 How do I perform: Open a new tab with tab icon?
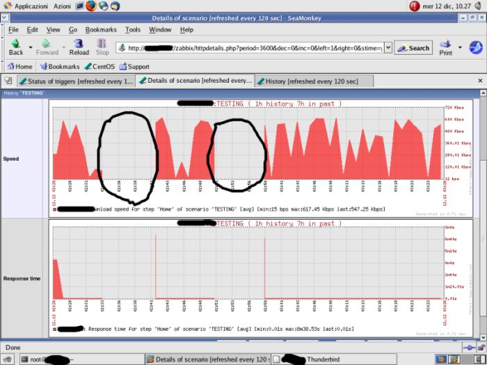click(x=8, y=81)
